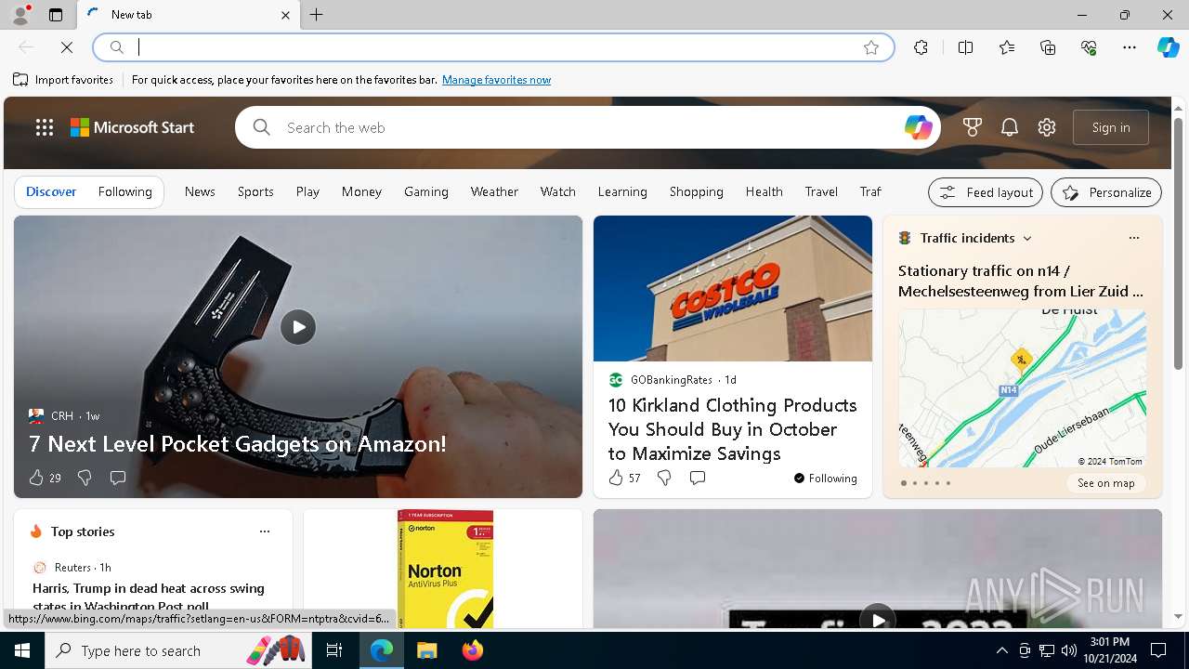Open the Weather category
1189x669 pixels.
tap(494, 191)
